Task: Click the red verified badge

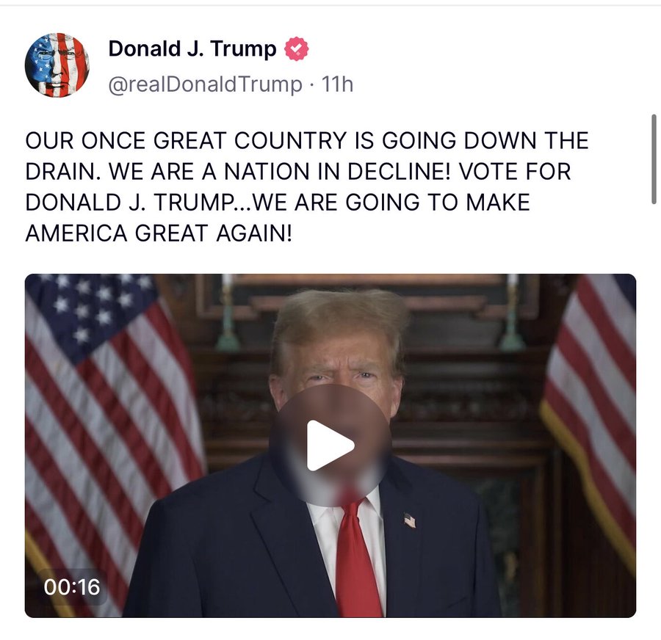Action: (297, 49)
